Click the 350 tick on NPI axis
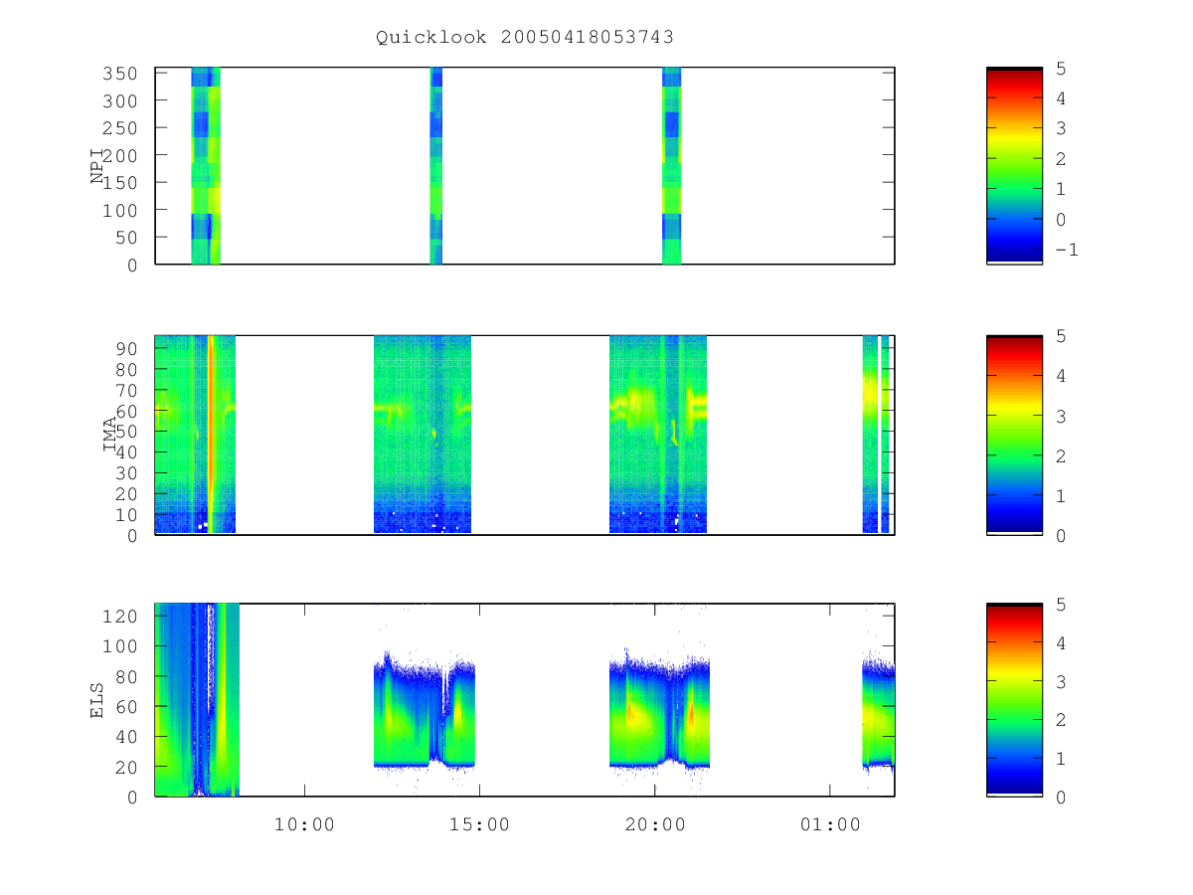Image resolution: width=1193 pixels, height=895 pixels. 121,74
